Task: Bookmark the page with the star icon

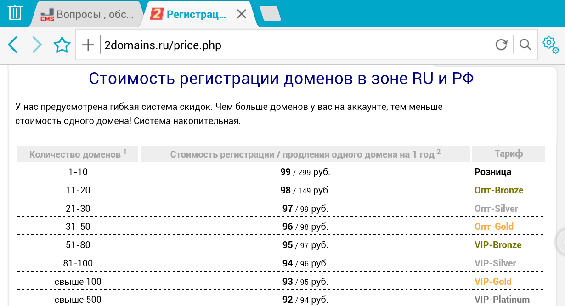Action: [x=62, y=45]
